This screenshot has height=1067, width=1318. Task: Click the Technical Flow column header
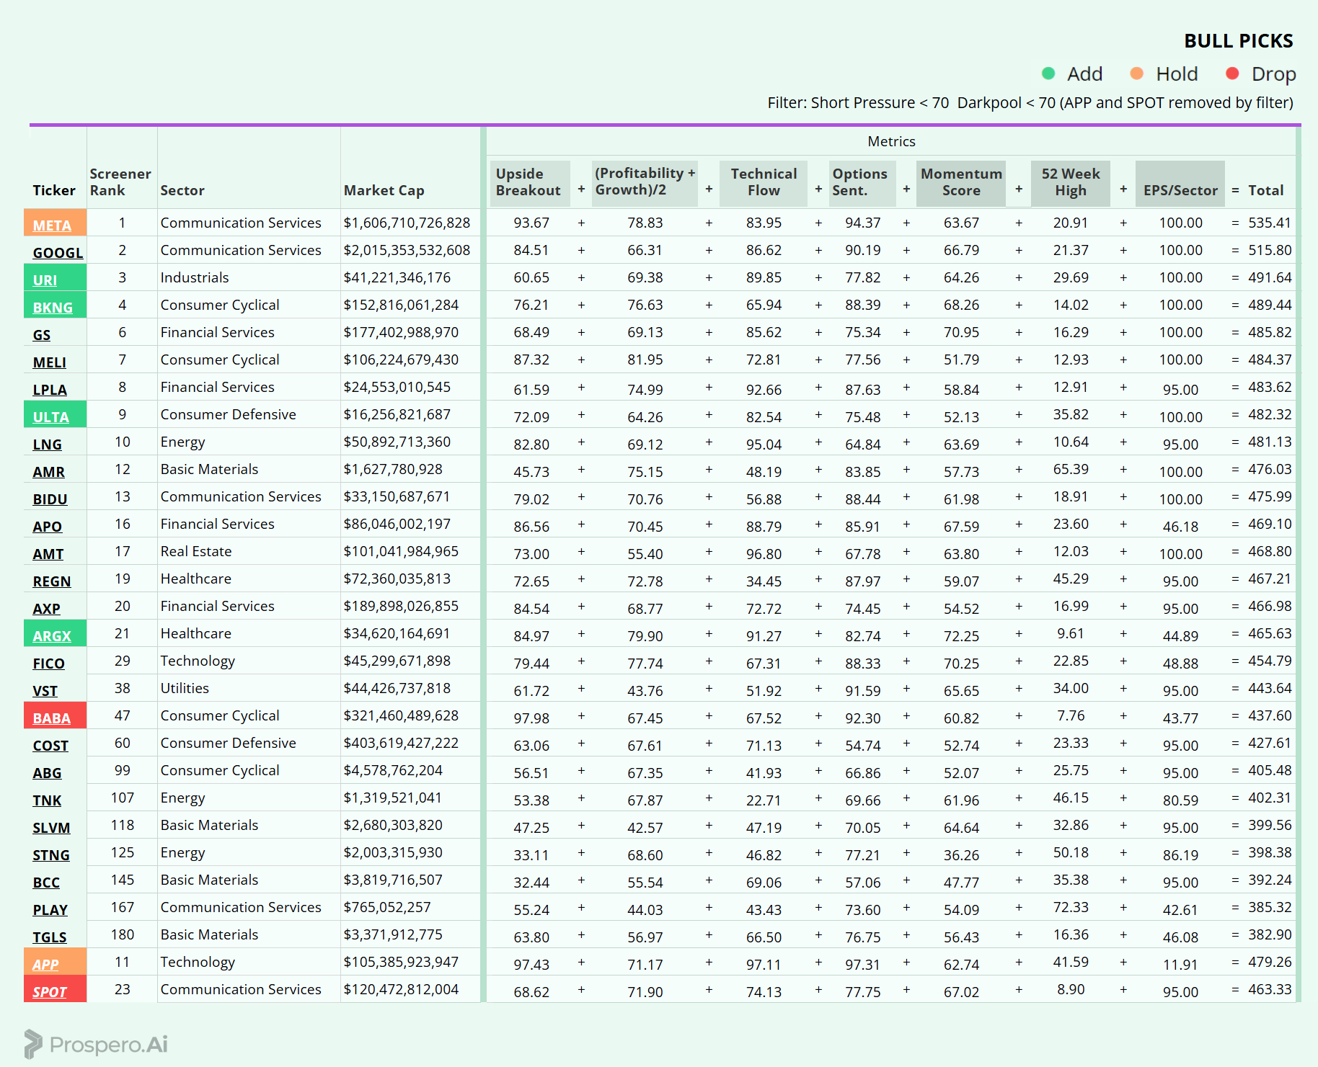point(764,182)
